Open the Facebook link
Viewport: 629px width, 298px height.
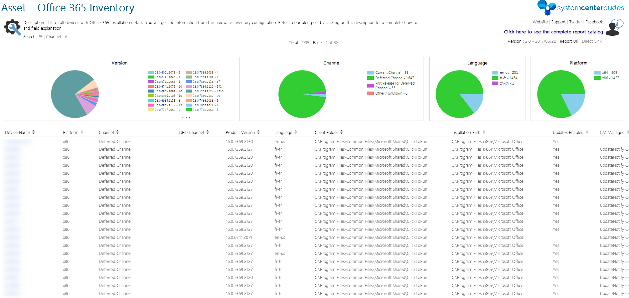click(594, 22)
